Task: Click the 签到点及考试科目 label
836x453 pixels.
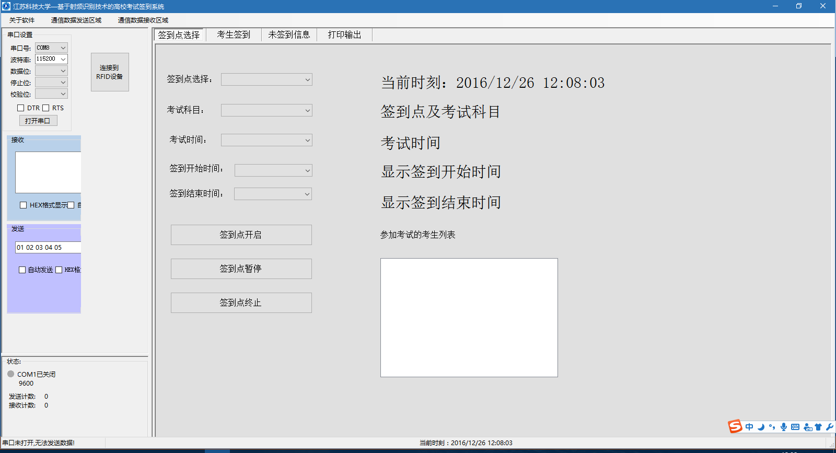Action: coord(440,112)
